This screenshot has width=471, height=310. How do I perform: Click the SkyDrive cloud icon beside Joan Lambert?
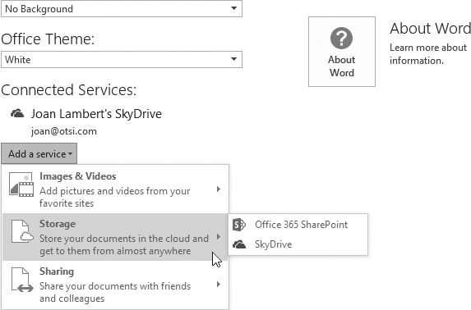[17, 113]
